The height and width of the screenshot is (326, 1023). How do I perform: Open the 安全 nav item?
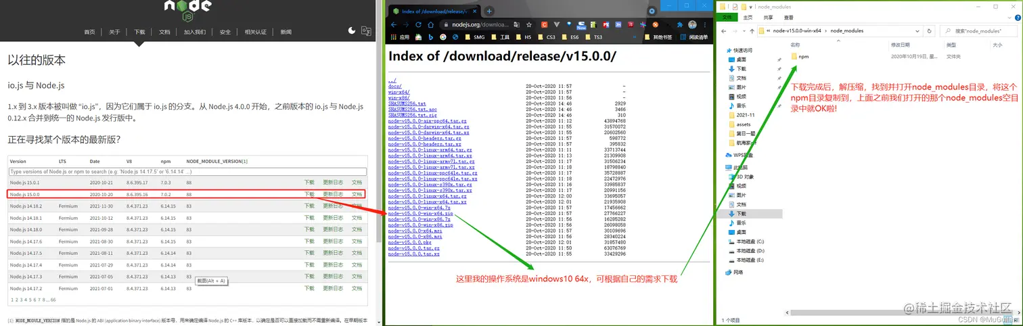[225, 32]
